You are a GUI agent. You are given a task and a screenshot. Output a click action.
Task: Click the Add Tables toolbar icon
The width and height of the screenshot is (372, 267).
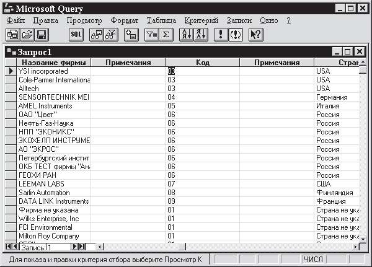131,35
